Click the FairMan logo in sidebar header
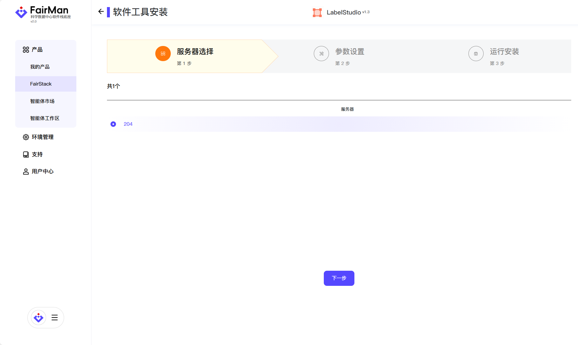This screenshot has width=578, height=345. (x=21, y=13)
